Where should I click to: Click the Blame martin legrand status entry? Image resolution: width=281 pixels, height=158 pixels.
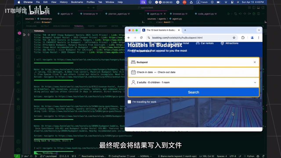pyautogui.click(x=177, y=156)
